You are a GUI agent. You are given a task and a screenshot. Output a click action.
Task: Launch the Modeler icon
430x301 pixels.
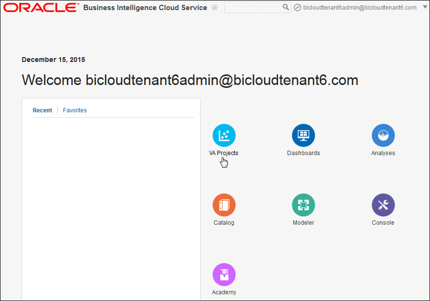tap(304, 205)
